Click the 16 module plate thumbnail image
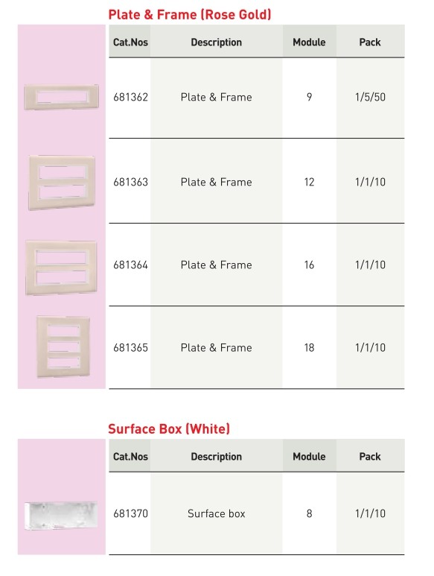 pos(61,268)
